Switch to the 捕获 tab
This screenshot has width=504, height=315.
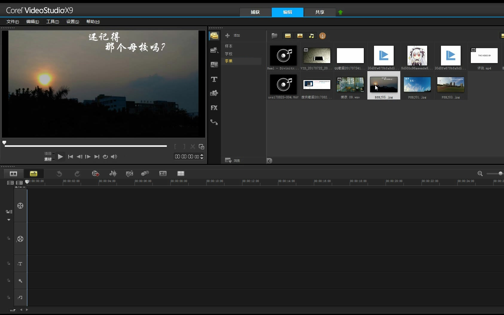[255, 12]
